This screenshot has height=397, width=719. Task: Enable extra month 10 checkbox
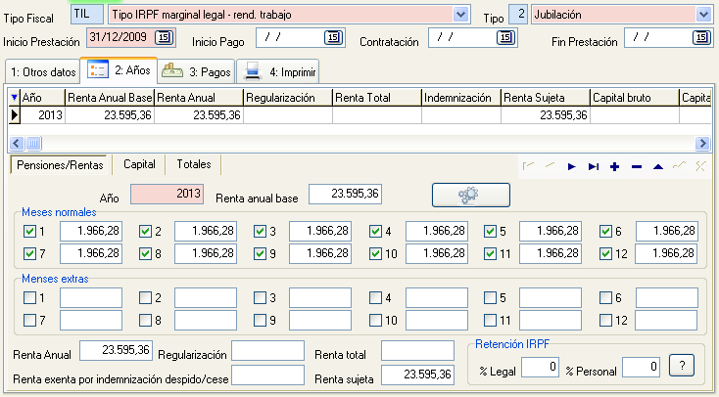point(375,320)
